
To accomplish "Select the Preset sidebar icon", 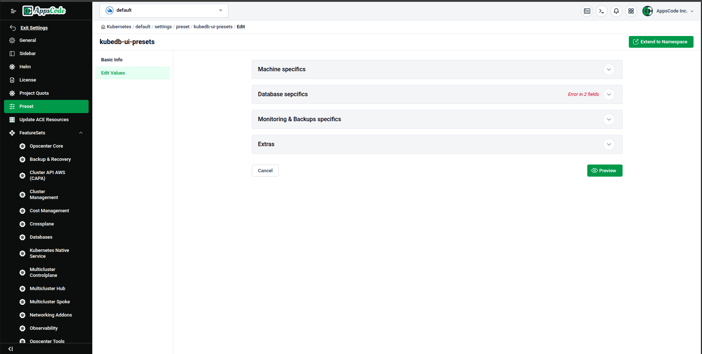I will coord(12,106).
